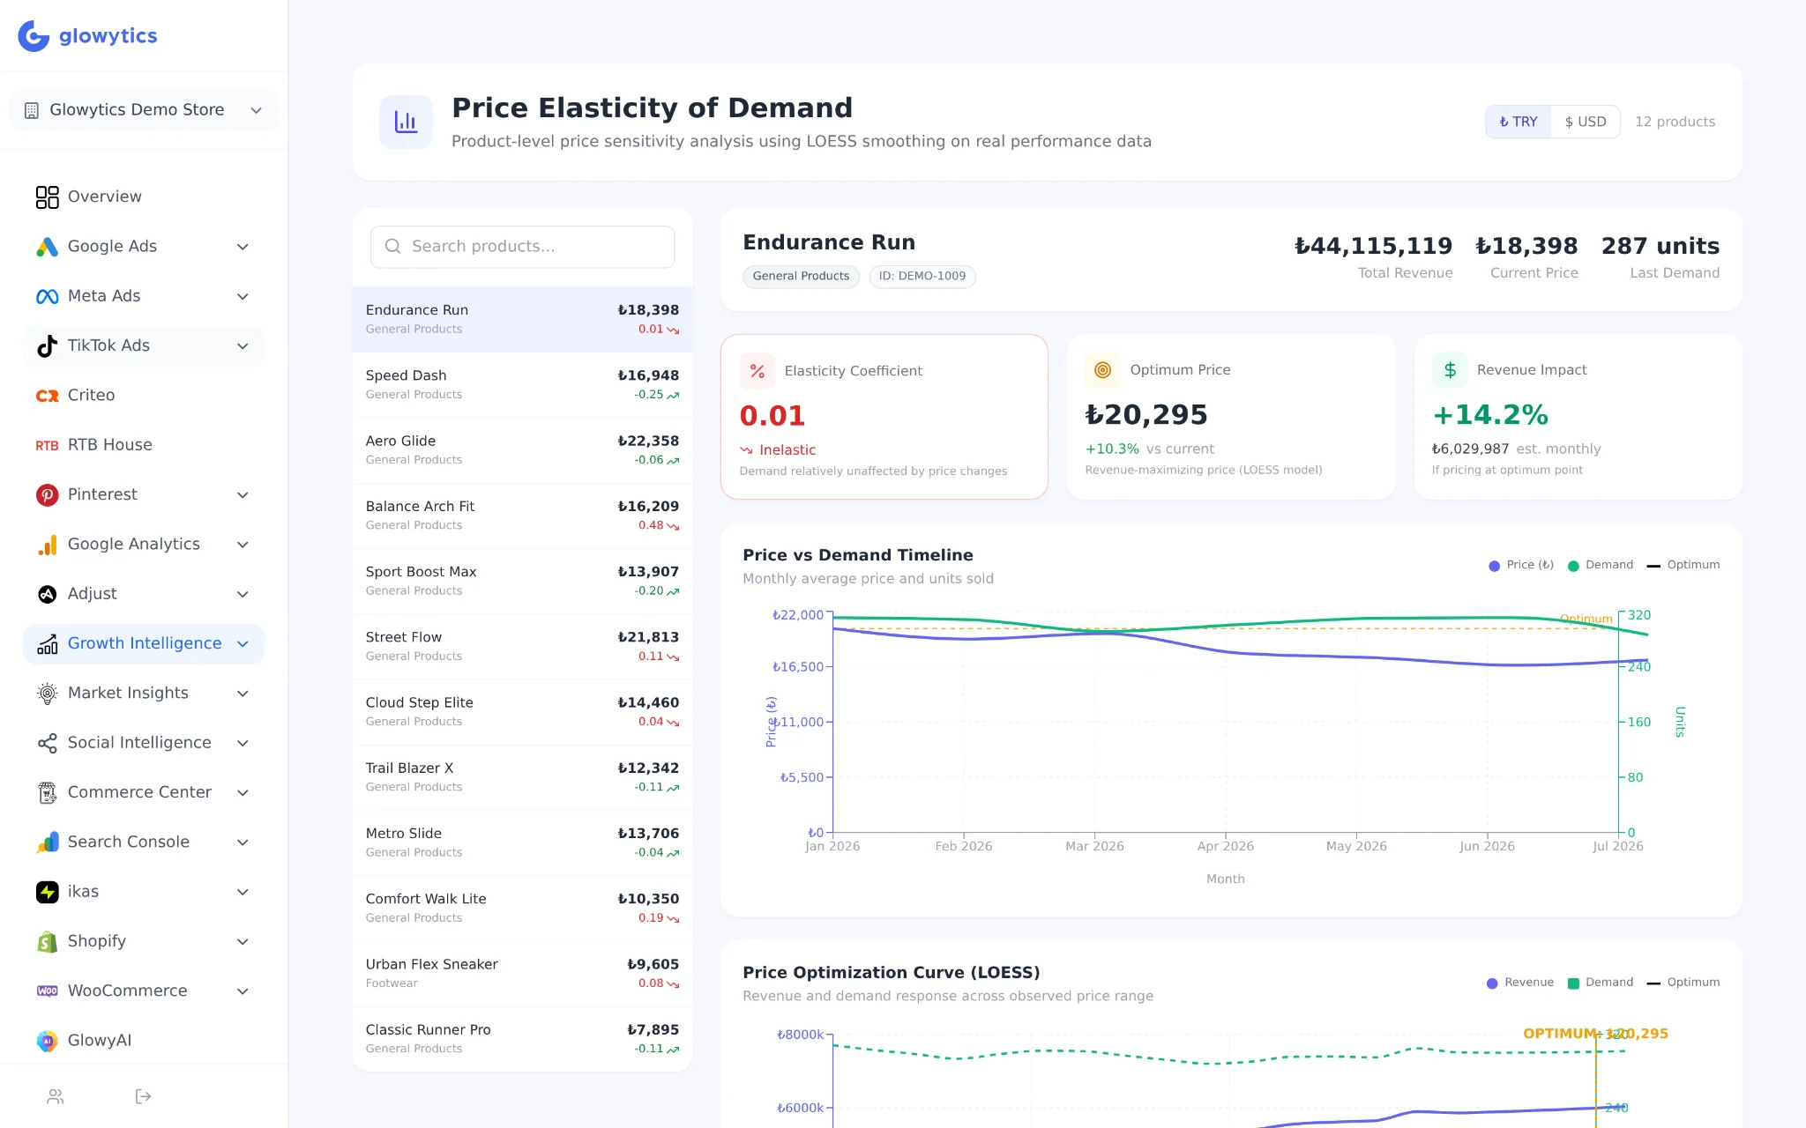Click the Google Analytics bars icon
Image resolution: width=1806 pixels, height=1128 pixels.
[47, 545]
